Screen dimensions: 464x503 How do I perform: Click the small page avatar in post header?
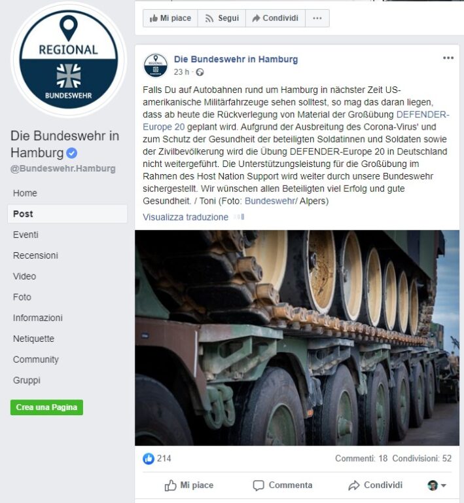tap(155, 65)
